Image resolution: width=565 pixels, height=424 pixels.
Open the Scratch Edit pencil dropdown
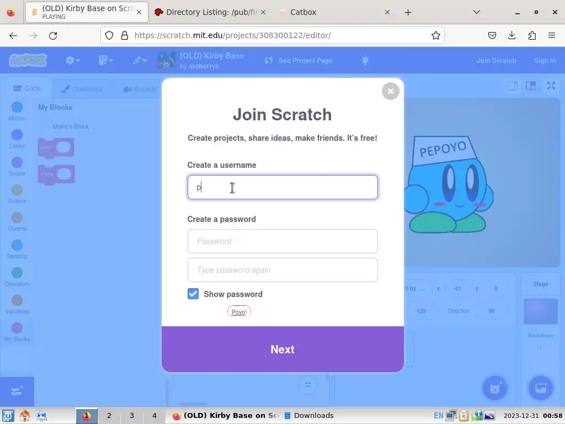point(139,60)
